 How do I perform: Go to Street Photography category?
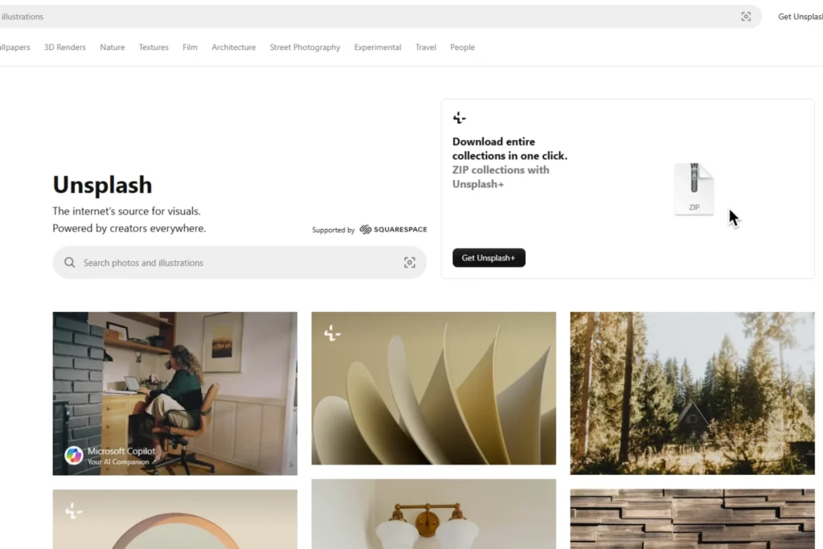pyautogui.click(x=305, y=47)
